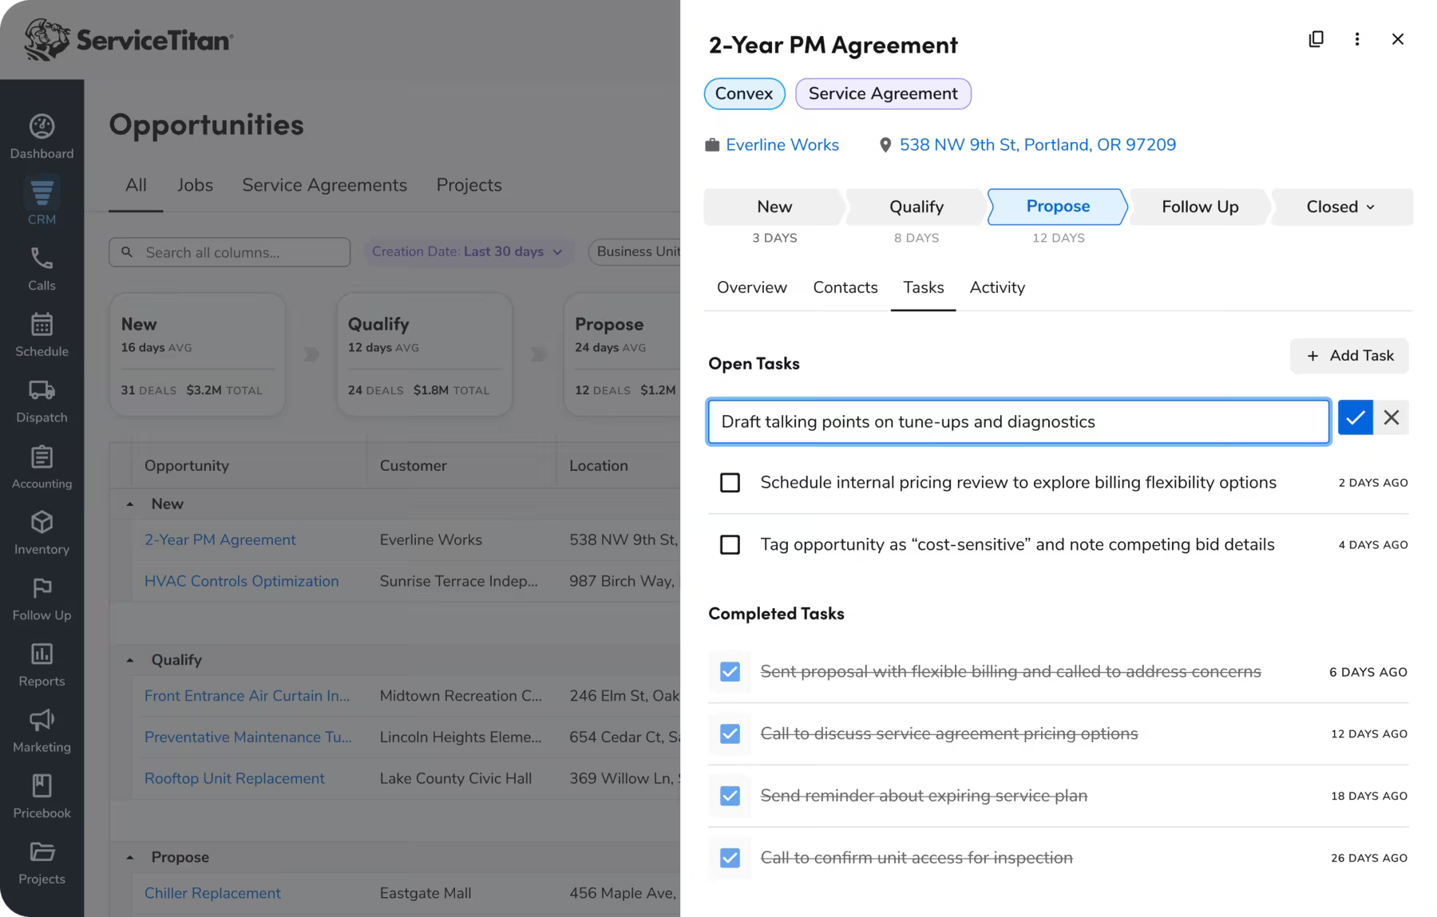Switch to the Jobs tab
This screenshot has height=917, width=1437.
pos(195,185)
